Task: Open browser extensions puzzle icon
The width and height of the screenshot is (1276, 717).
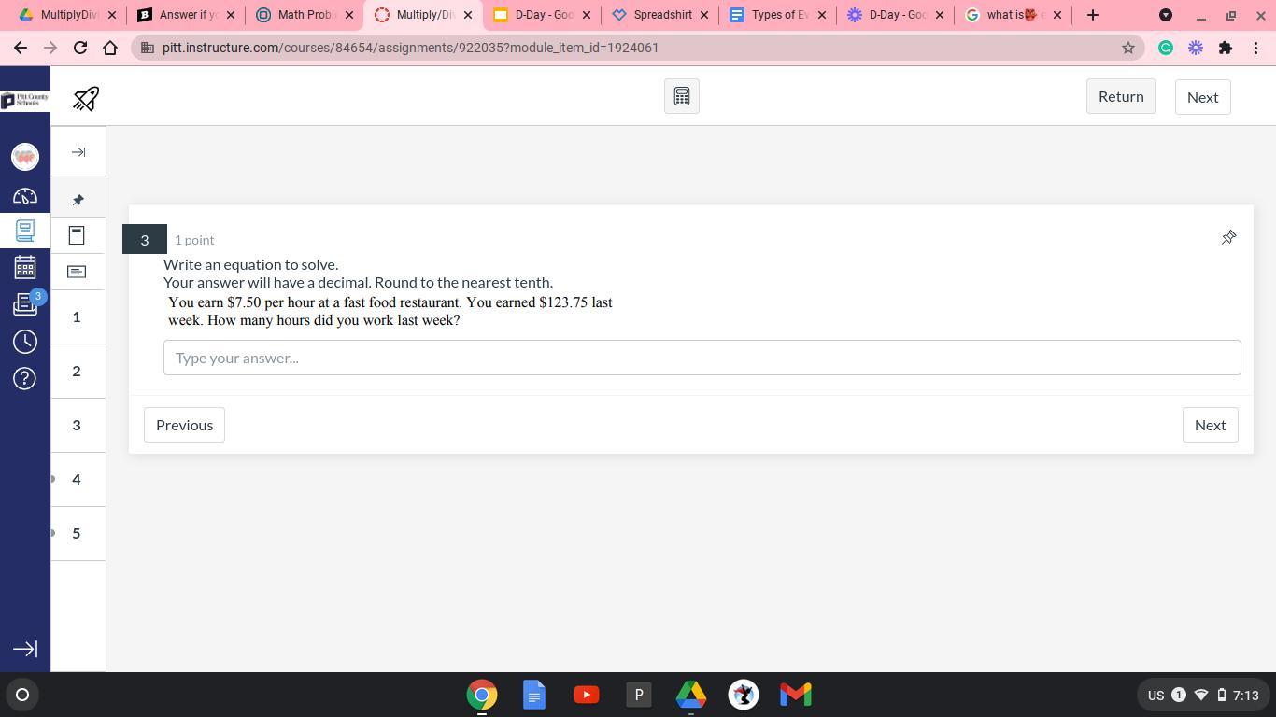Action: pos(1226,48)
